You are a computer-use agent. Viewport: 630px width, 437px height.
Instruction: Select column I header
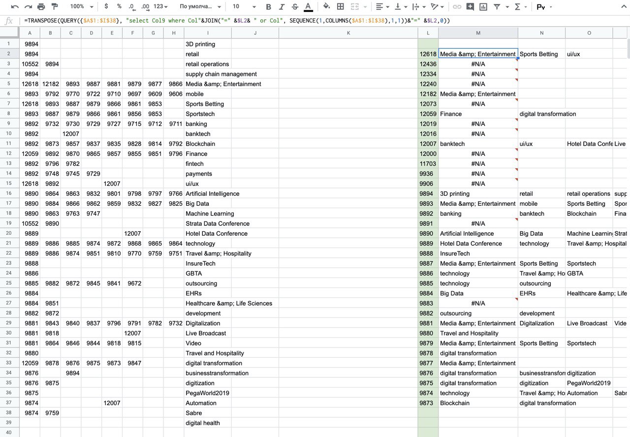(208, 33)
